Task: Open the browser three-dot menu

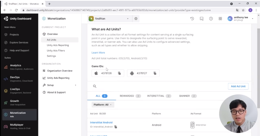Action: [256, 10]
